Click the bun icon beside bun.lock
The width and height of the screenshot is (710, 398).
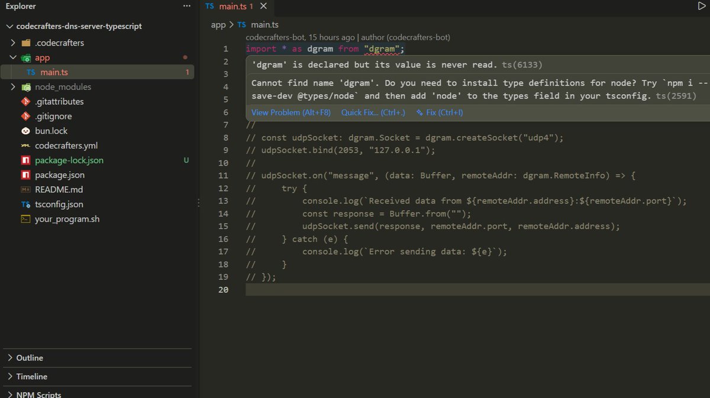[25, 131]
